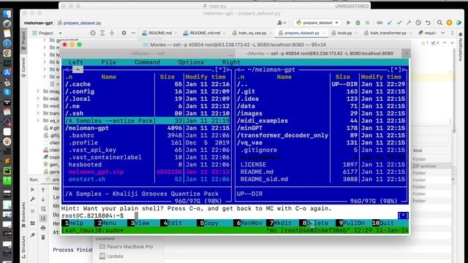Click the wrench settings icon in Run panel
468x263 pixels.
pos(32,199)
